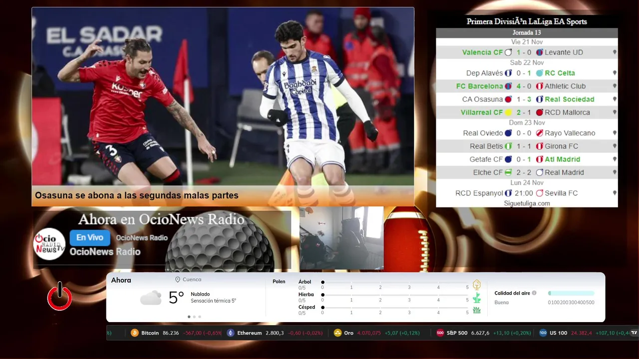
Task: Open the Villarreal CF team link
Action: point(482,113)
